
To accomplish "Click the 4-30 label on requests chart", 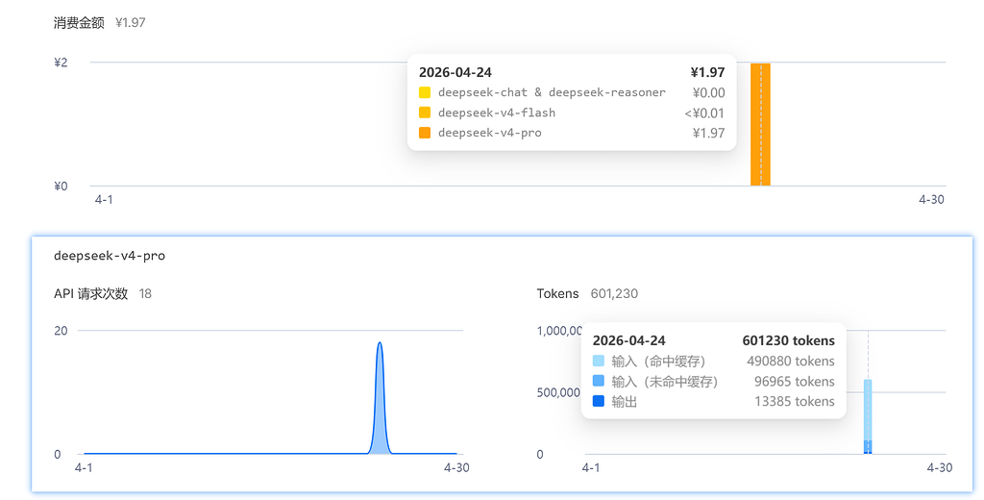I will coord(456,467).
